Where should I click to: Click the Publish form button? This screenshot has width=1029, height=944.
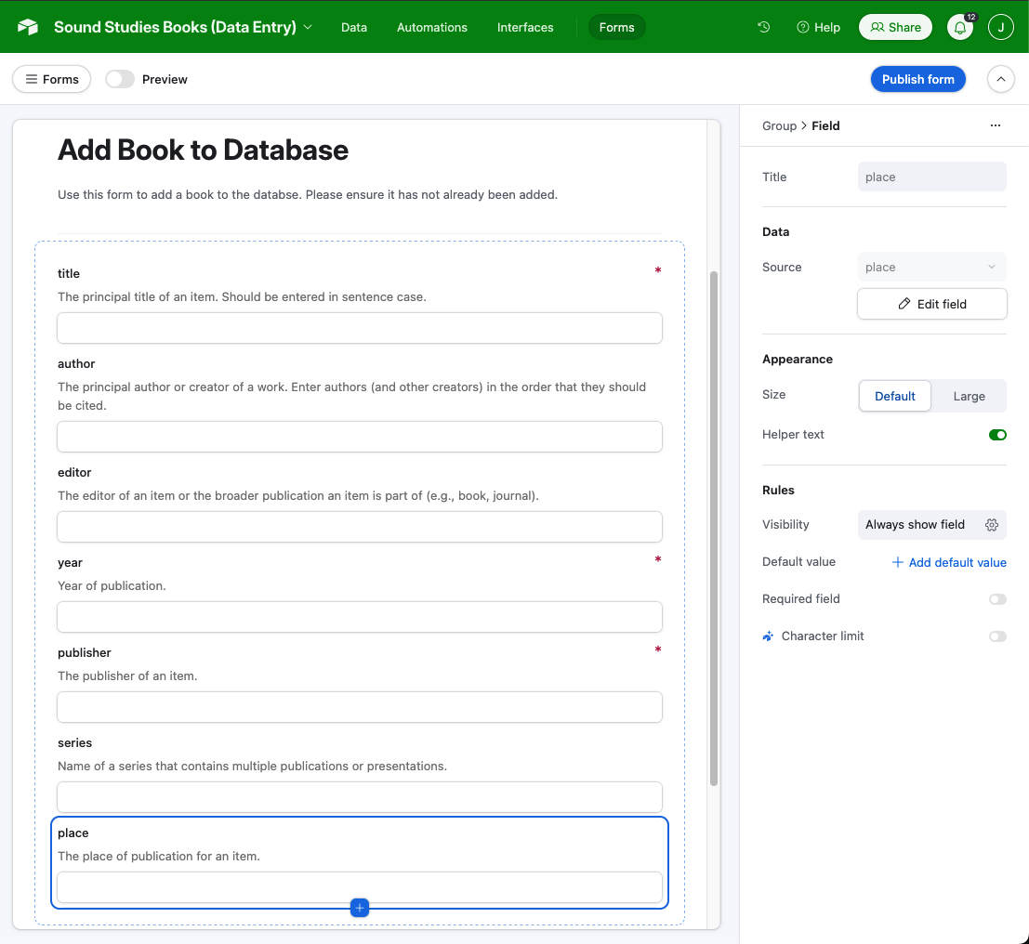click(x=917, y=79)
